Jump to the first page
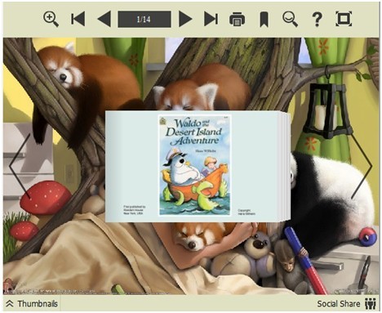Image resolution: width=382 pixels, height=313 pixels. pos(78,19)
